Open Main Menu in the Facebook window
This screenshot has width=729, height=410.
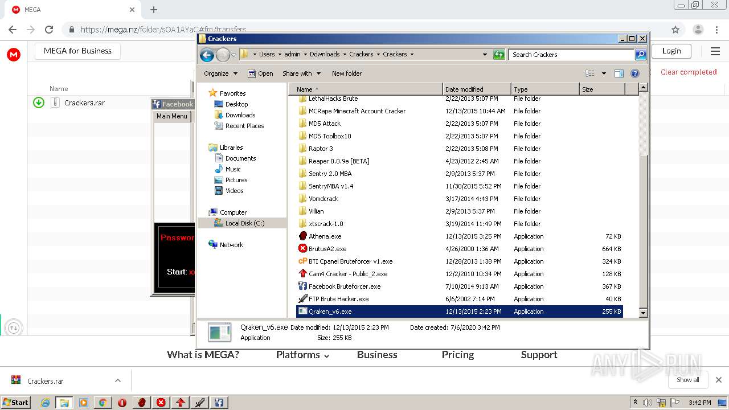tap(172, 116)
